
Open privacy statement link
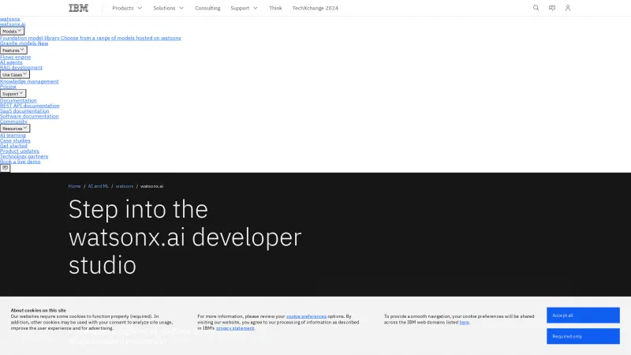[235, 328]
